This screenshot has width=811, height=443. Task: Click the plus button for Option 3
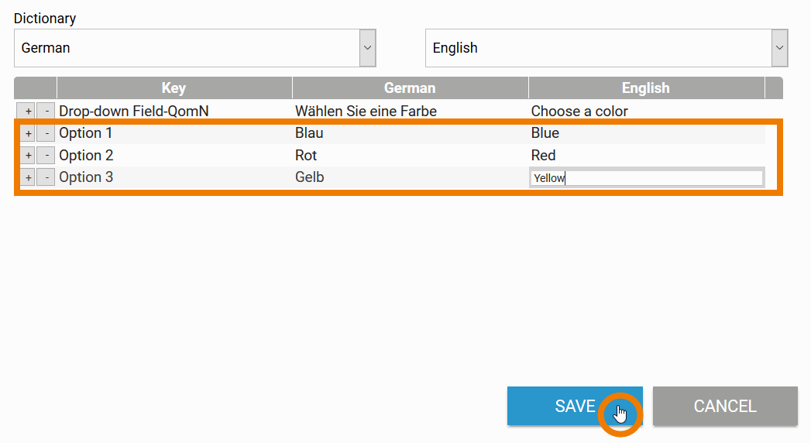pyautogui.click(x=28, y=178)
